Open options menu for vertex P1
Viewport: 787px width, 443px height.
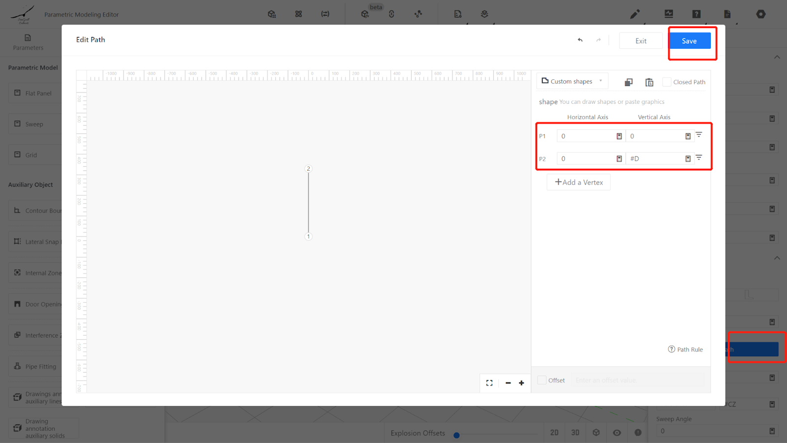pos(699,135)
